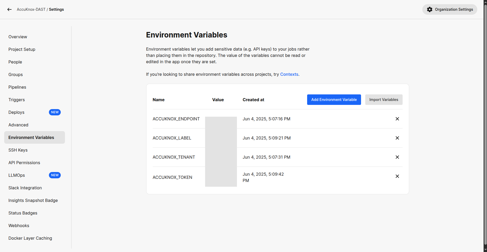487x252 pixels.
Task: Select Environment Variables sidebar item
Action: (x=34, y=137)
